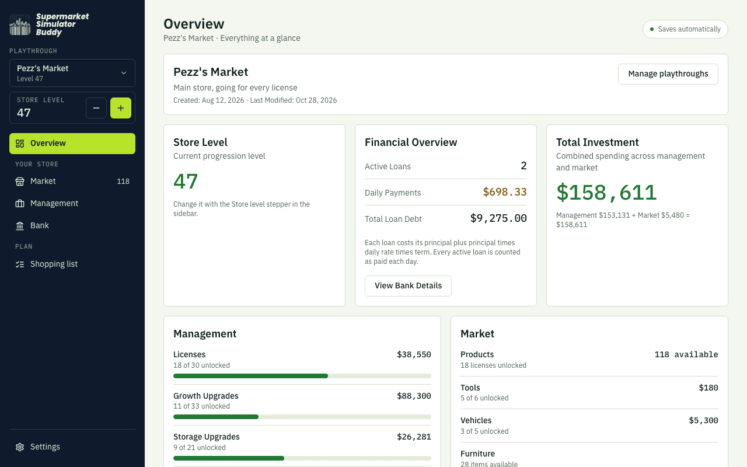This screenshot has width=747, height=467.
Task: Click the Settings gear icon
Action: [x=20, y=447]
